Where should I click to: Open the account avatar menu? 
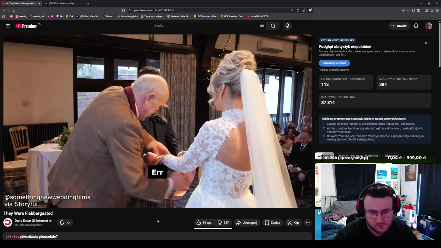click(429, 26)
